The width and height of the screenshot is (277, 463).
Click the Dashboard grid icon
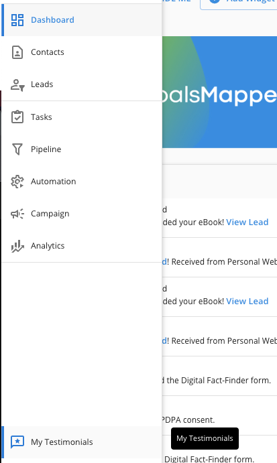coord(17,20)
